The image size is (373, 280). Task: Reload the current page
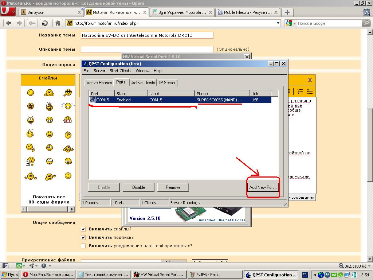tap(45, 23)
